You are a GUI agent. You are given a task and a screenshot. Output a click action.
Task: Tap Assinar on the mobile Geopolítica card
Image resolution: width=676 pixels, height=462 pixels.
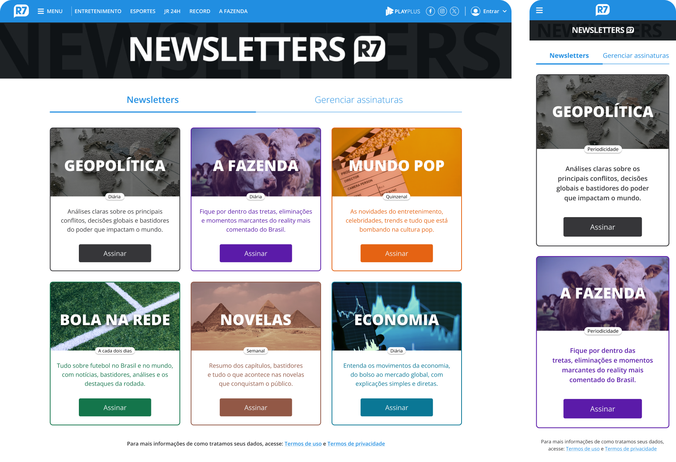tap(603, 227)
